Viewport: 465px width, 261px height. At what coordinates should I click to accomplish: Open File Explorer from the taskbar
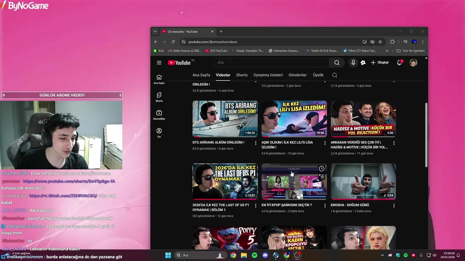tap(244, 255)
